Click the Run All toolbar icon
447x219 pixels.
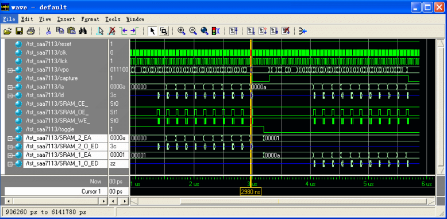[x=274, y=31]
